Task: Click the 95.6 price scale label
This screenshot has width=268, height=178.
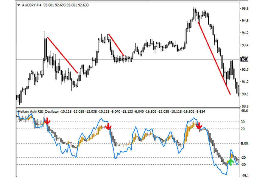Action: pyautogui.click(x=245, y=9)
